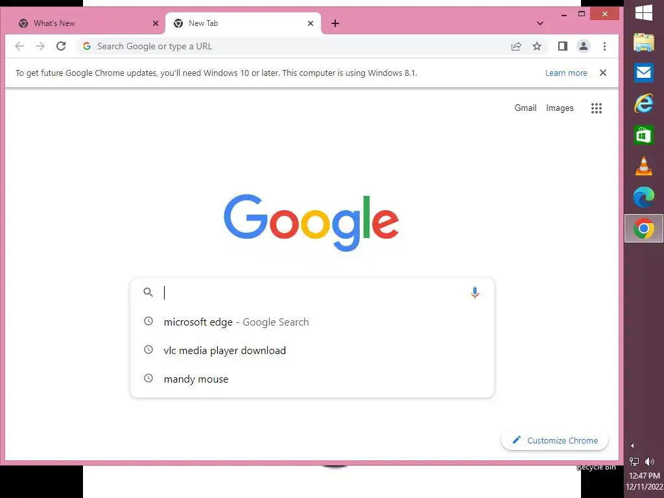
Task: Open the Learn more link
Action: pos(565,73)
